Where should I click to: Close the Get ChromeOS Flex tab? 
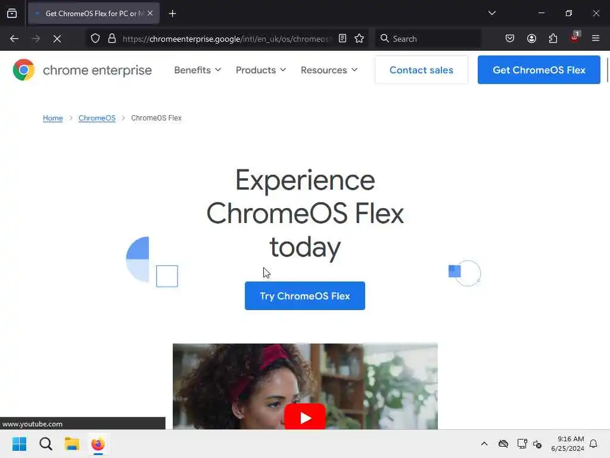coord(150,14)
